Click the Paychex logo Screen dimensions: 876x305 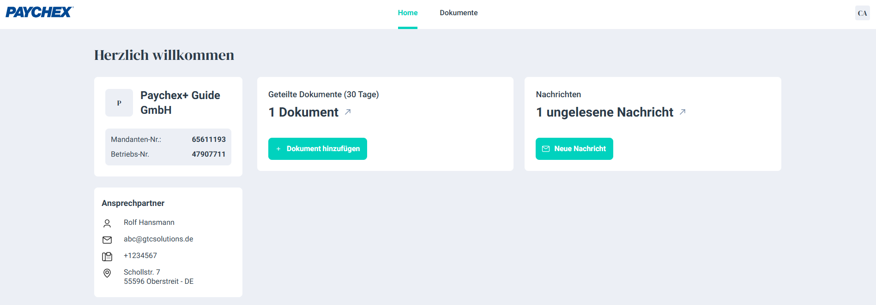click(39, 12)
